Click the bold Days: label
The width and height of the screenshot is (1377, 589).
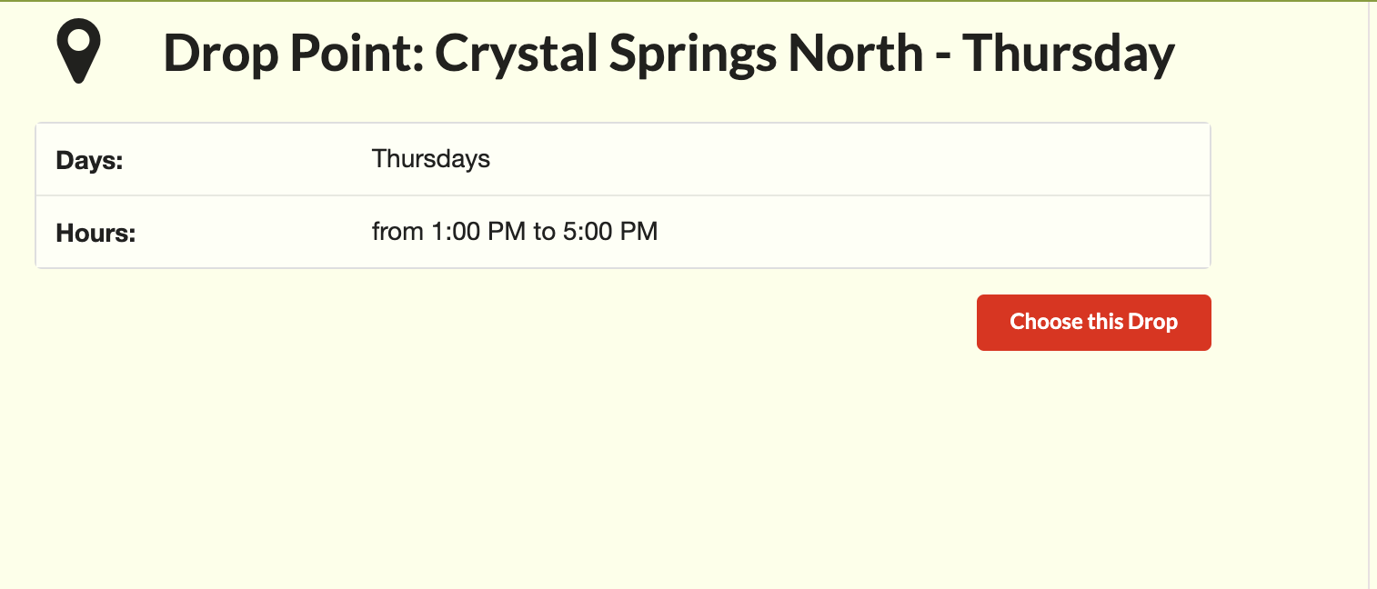pyautogui.click(x=89, y=160)
